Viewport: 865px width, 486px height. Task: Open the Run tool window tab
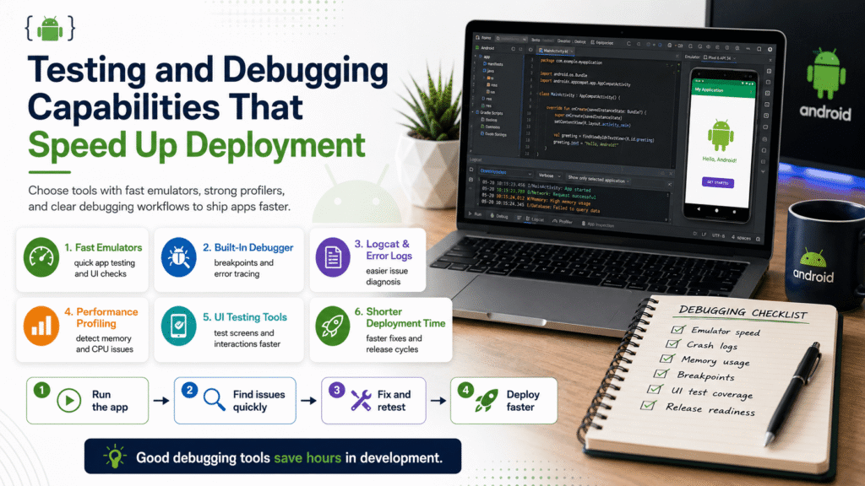pos(476,213)
